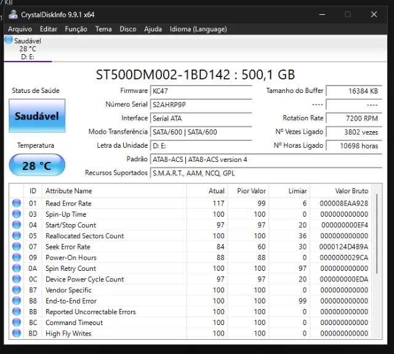Screen dimensions: 394x354
Task: Click the End-to-End Error status orb
Action: [x=17, y=300]
